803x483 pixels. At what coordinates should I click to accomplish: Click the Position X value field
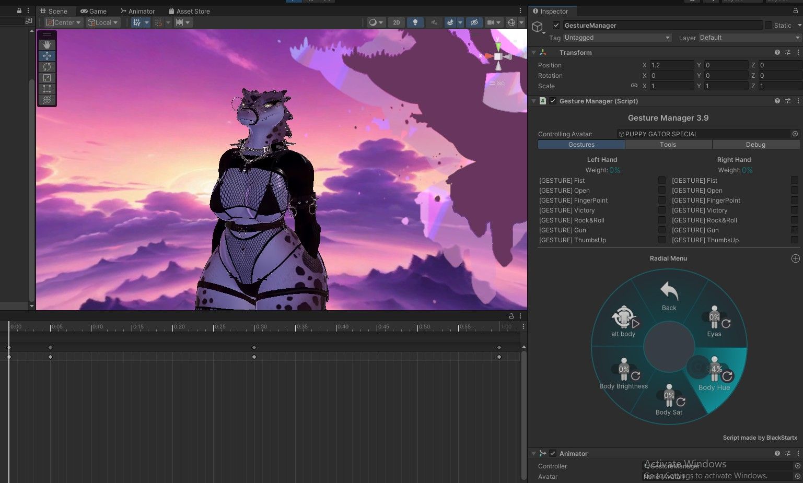coord(671,65)
